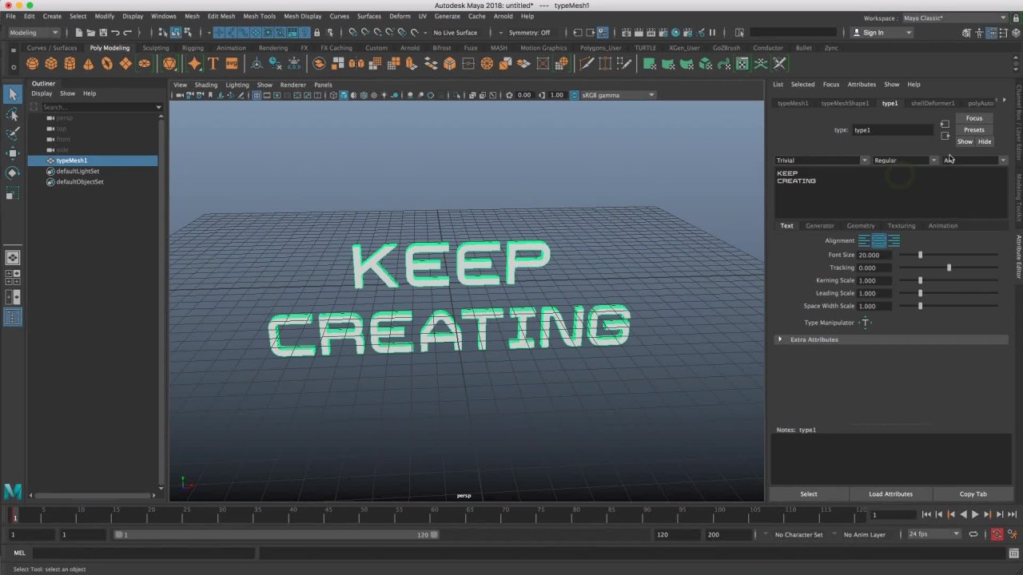Switch to the Geometry tab

861,226
